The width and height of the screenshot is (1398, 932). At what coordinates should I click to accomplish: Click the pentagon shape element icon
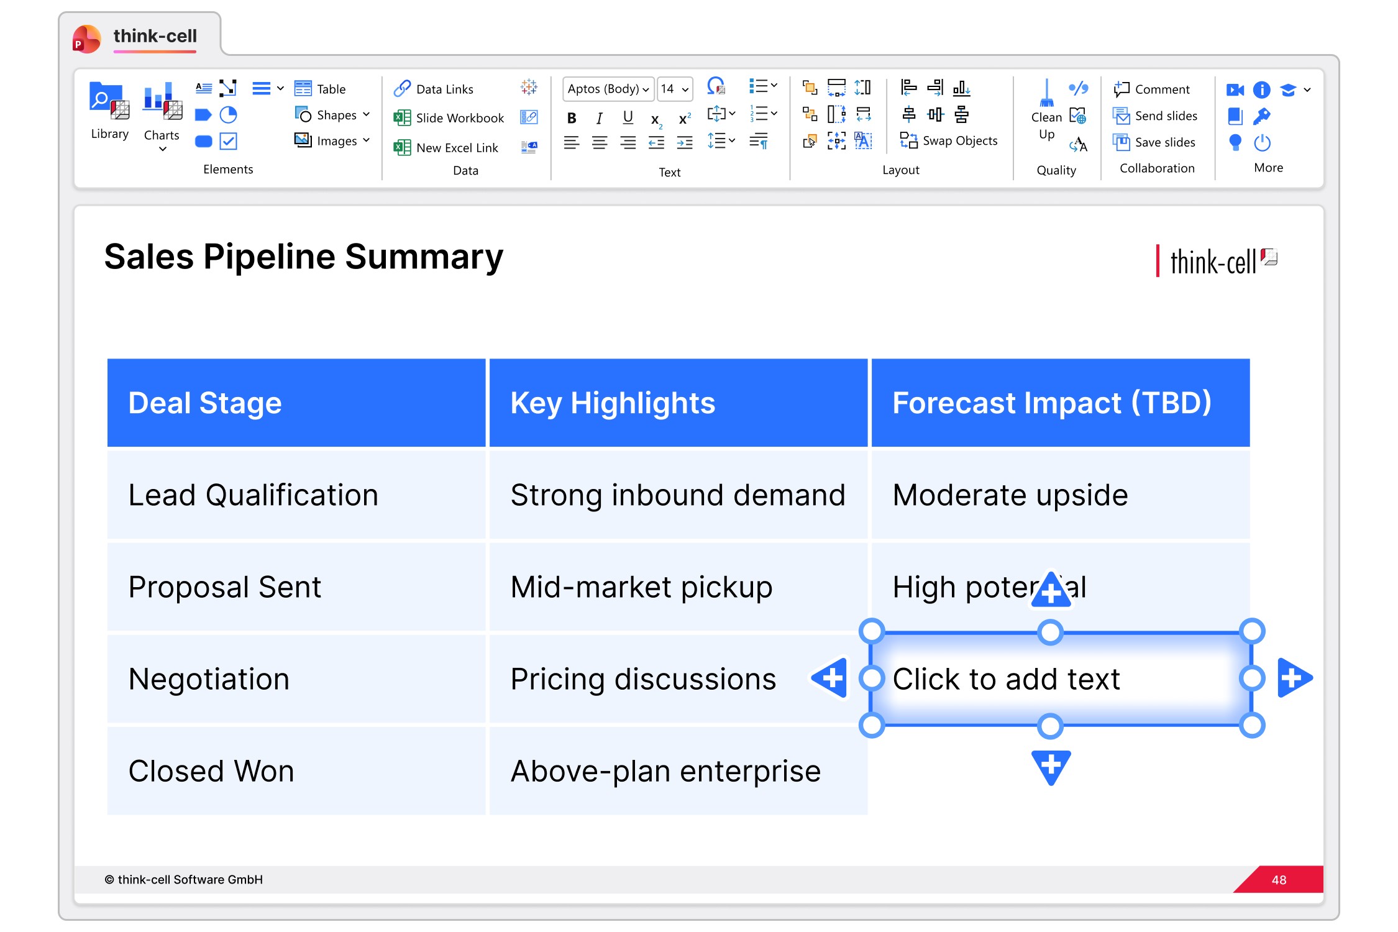tap(203, 115)
